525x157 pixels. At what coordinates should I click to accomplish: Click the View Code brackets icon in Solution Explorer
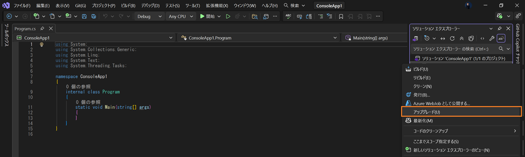click(x=482, y=38)
